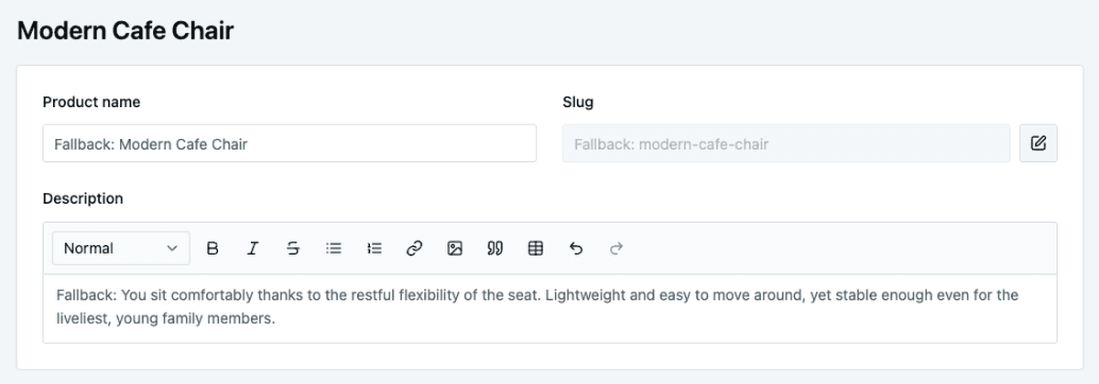Focus the Product name input field
1099x384 pixels.
coord(289,144)
